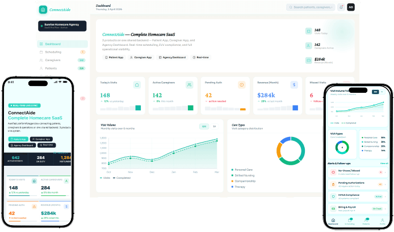This screenshot has width=394, height=232.
Task: Click the ConnectAide home logo icon in the sidebar
Action: pos(43,10)
